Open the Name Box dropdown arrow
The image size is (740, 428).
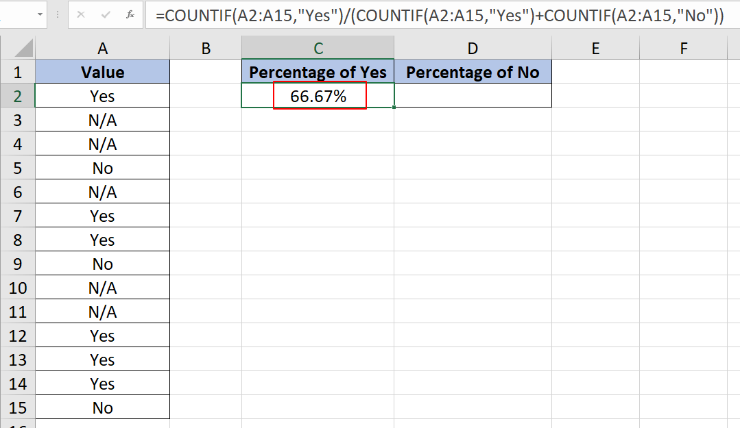40,14
